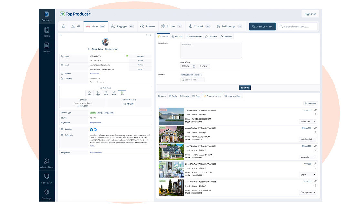Click Add Date button
361x207 pixels.
129,104
